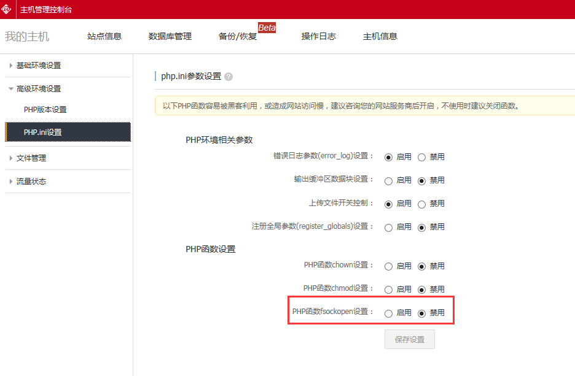Set error_log setting to 禁用
The image size is (575, 376).
pyautogui.click(x=422, y=157)
